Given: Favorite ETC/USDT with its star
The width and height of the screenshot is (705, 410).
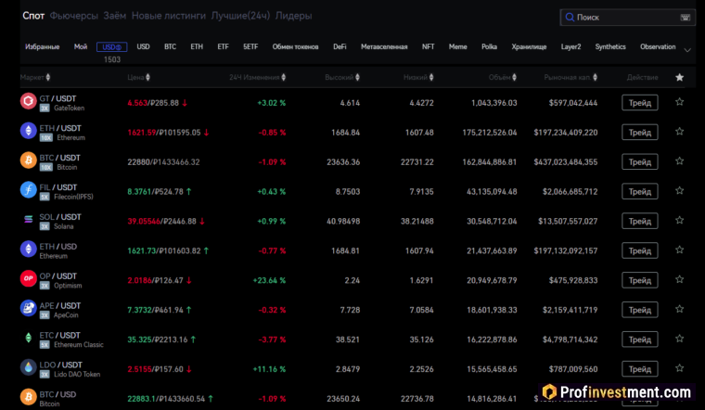Looking at the screenshot, I should coord(679,339).
